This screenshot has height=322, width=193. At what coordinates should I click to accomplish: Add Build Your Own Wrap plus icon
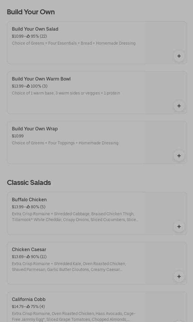179,156
